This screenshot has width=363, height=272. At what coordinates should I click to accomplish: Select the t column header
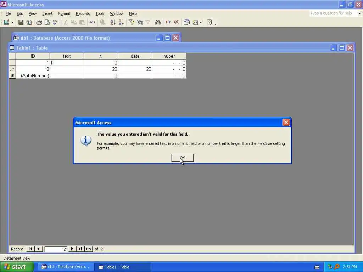101,56
